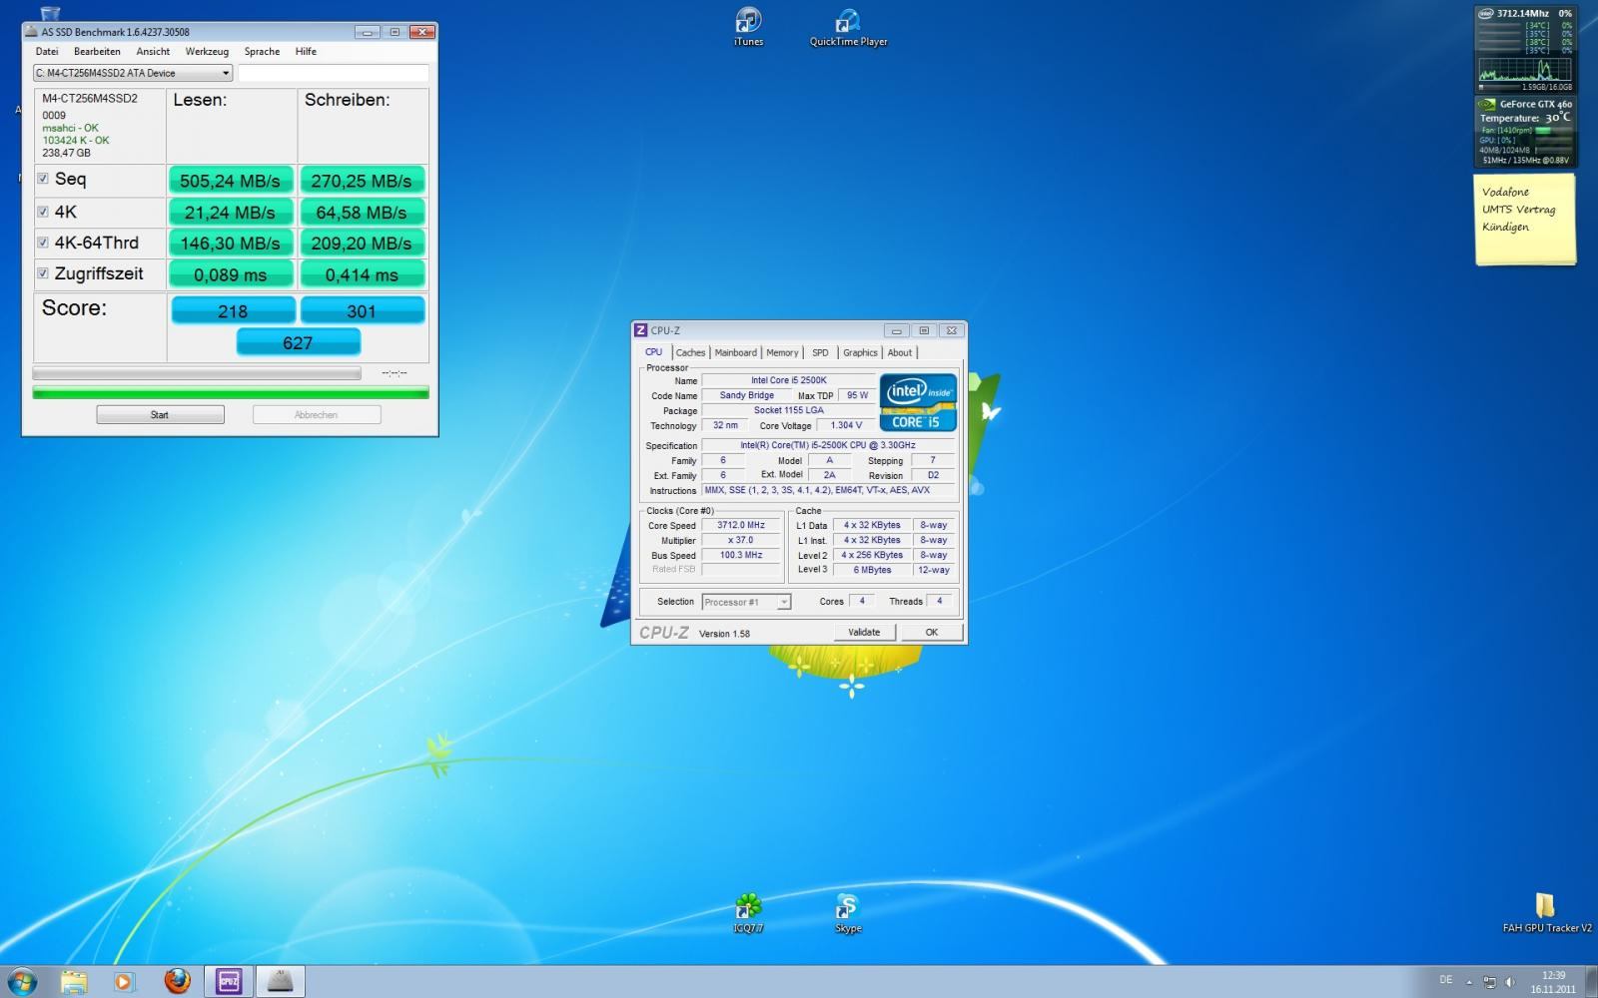Click the OK button in CPU-Z

point(932,632)
